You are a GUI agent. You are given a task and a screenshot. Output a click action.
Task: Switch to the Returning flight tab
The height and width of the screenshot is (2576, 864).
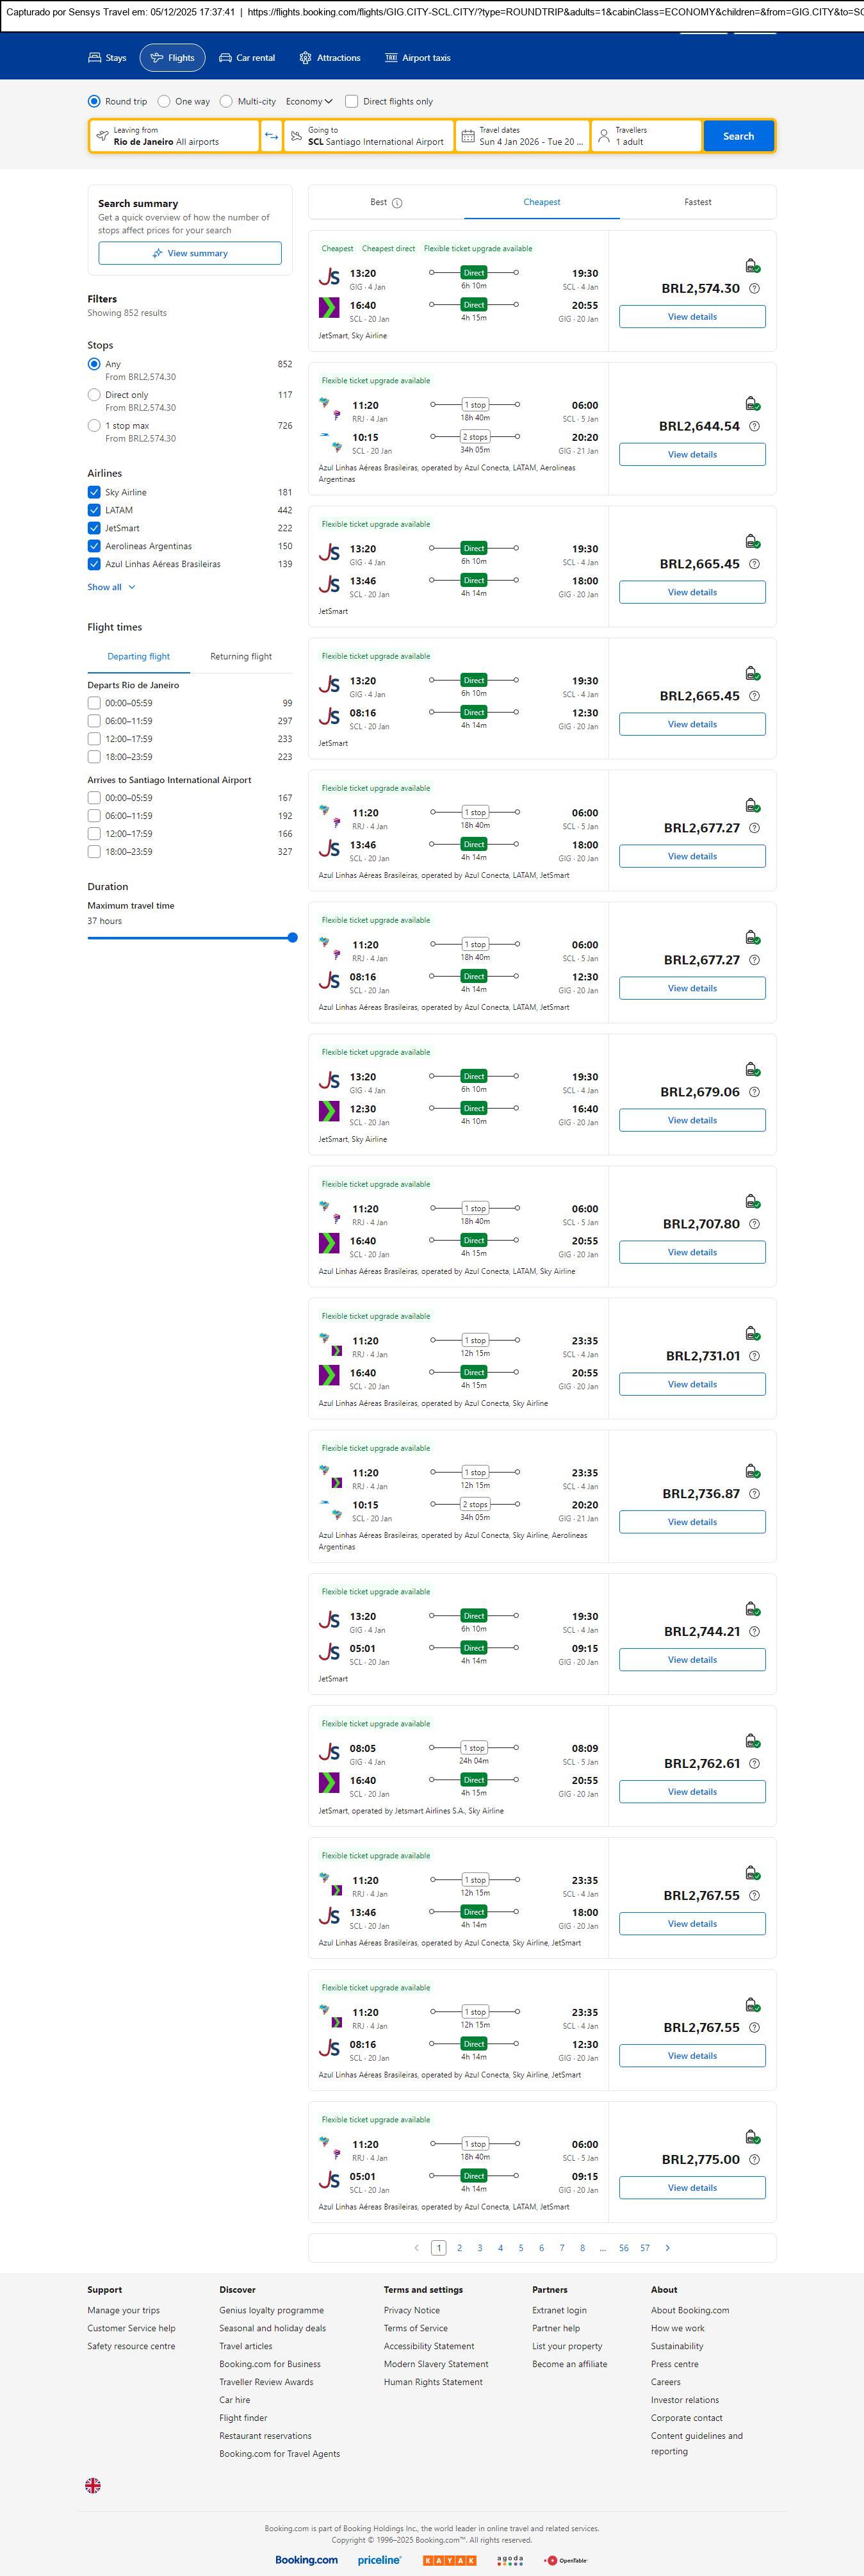tap(240, 657)
